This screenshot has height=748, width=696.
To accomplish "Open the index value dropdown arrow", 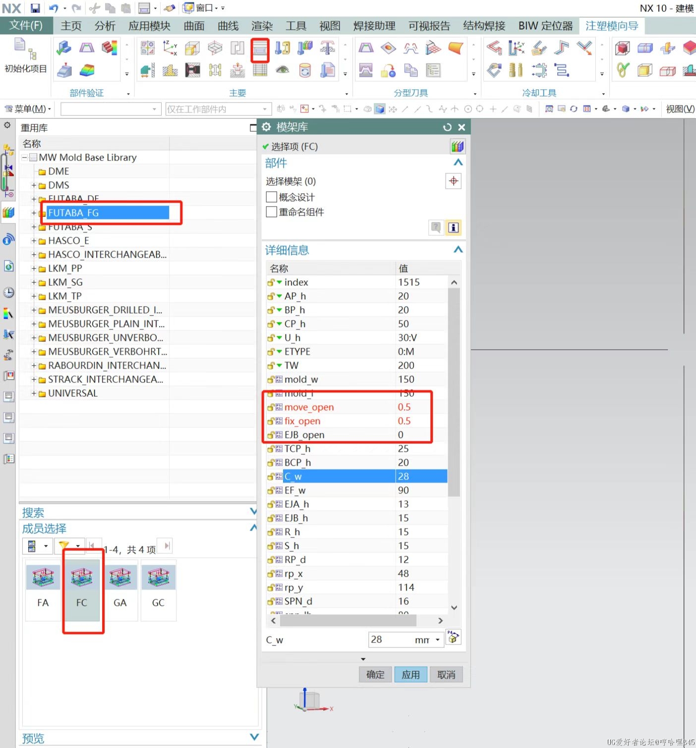I will pos(279,282).
